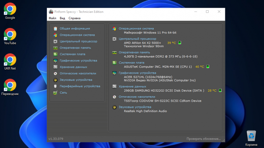Click the CPU chip icon in summary panel
The image size is (264, 148).
pos(114,39)
